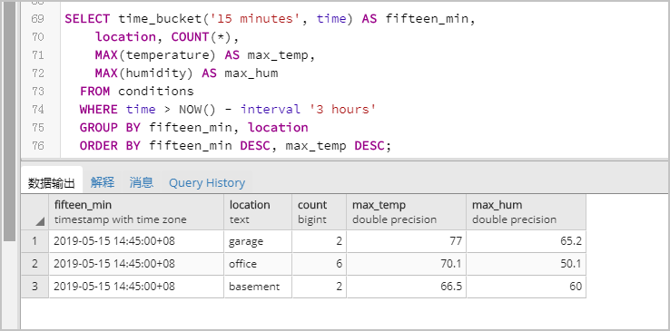Click the garage location cell
The width and height of the screenshot is (670, 331).
(x=258, y=241)
